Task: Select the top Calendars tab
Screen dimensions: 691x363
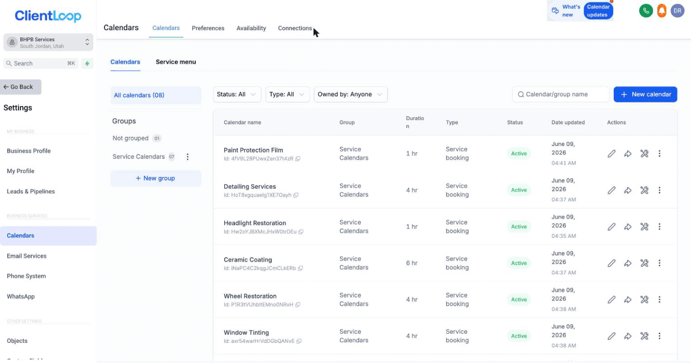Action: [166, 28]
